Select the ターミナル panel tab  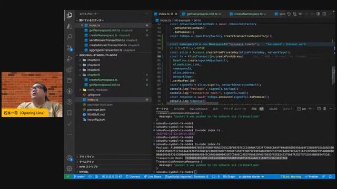pos(162,109)
